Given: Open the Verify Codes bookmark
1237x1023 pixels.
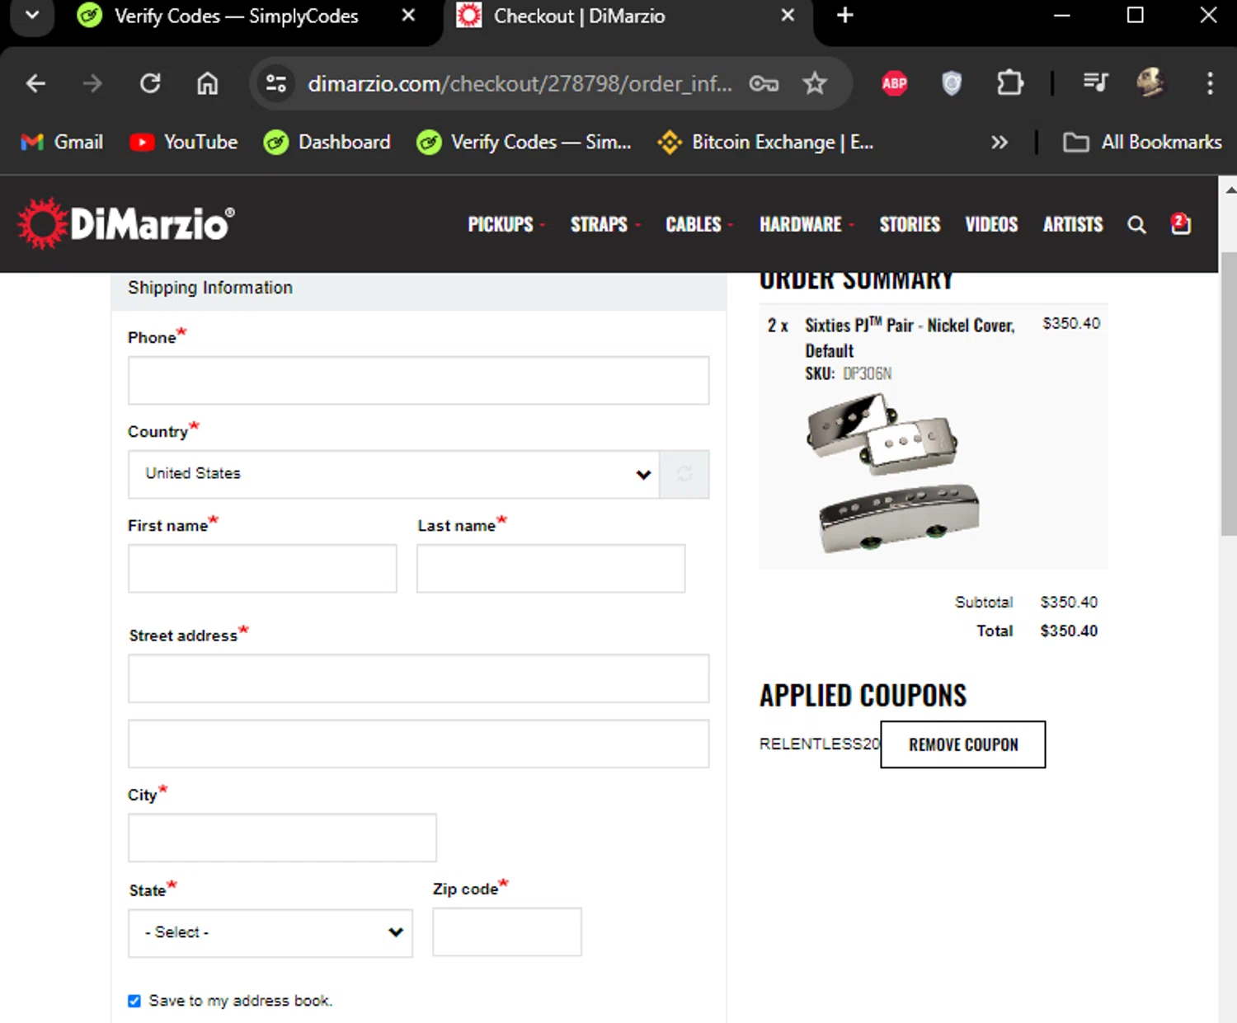Looking at the screenshot, I should pyautogui.click(x=524, y=142).
